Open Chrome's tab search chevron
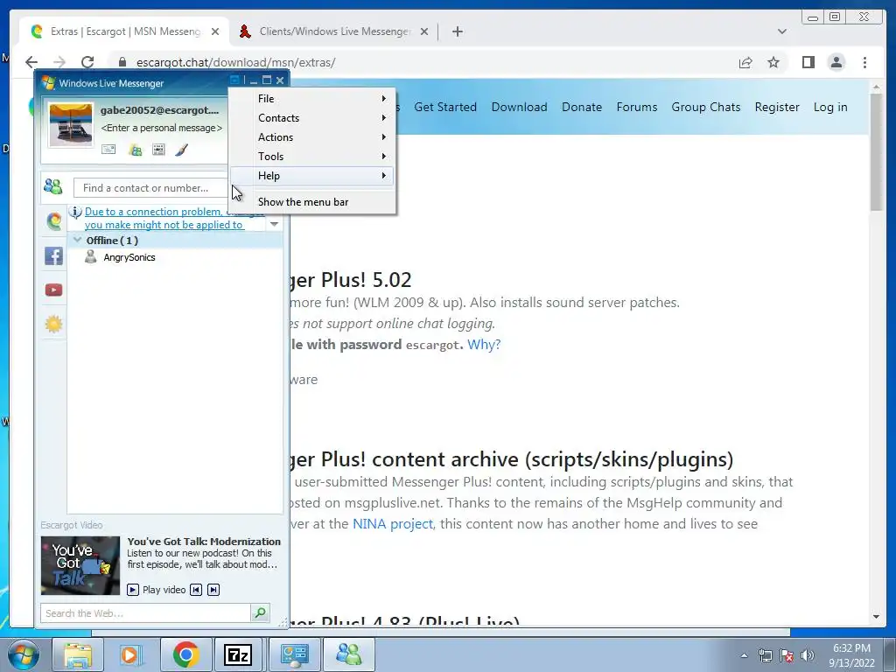 tap(781, 31)
